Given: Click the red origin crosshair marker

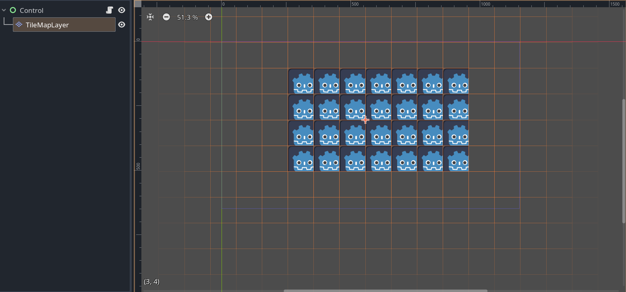Looking at the screenshot, I should click(365, 120).
